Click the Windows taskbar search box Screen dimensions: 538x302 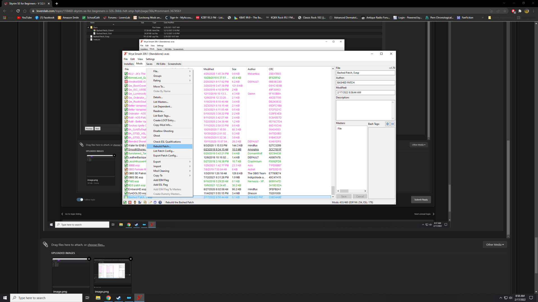tap(46, 298)
